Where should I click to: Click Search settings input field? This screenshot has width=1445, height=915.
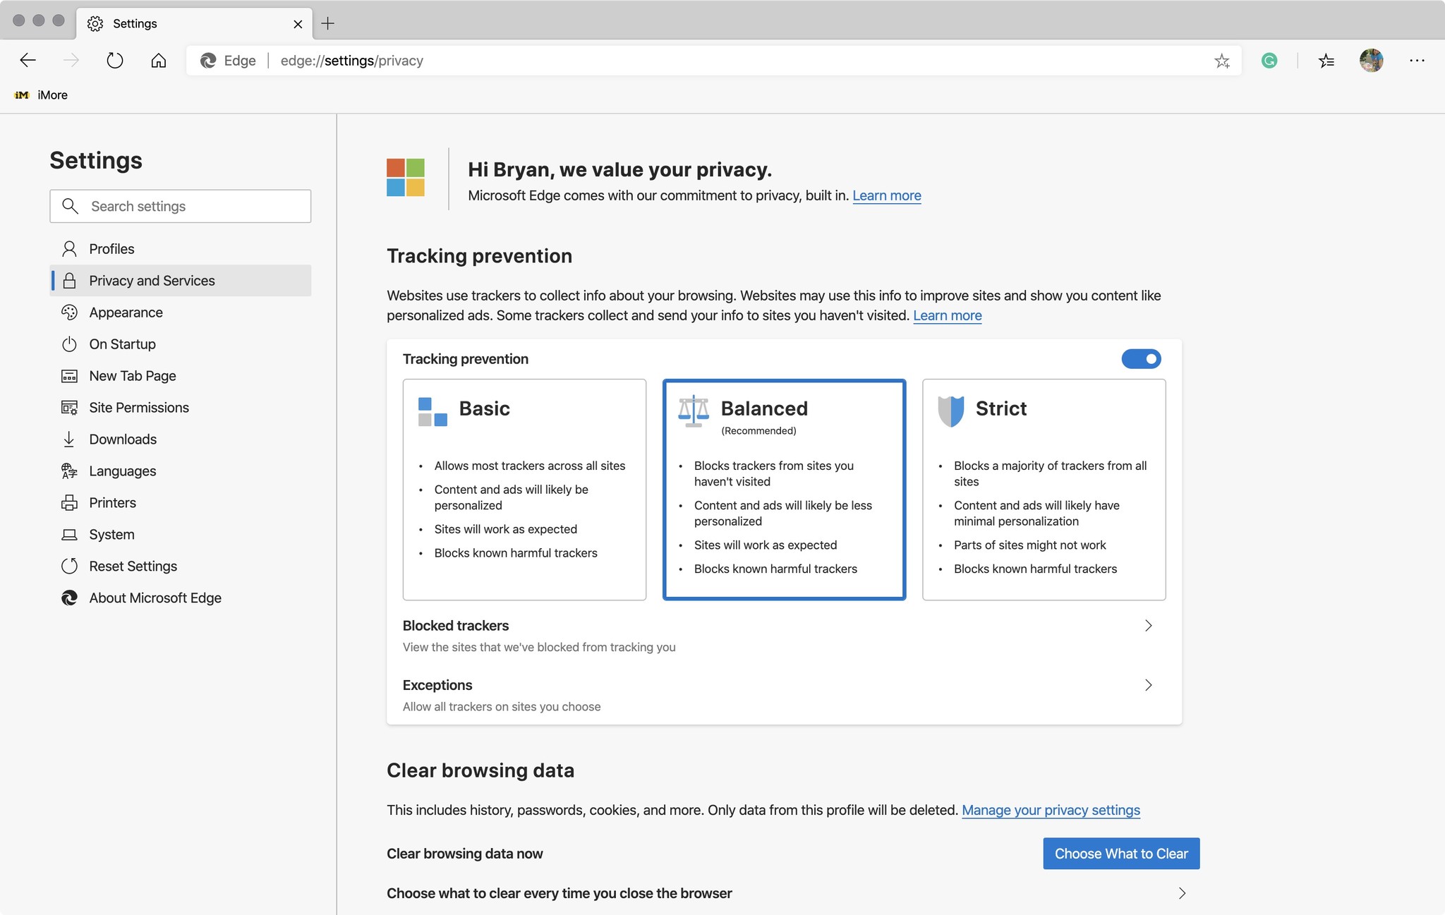(x=181, y=207)
